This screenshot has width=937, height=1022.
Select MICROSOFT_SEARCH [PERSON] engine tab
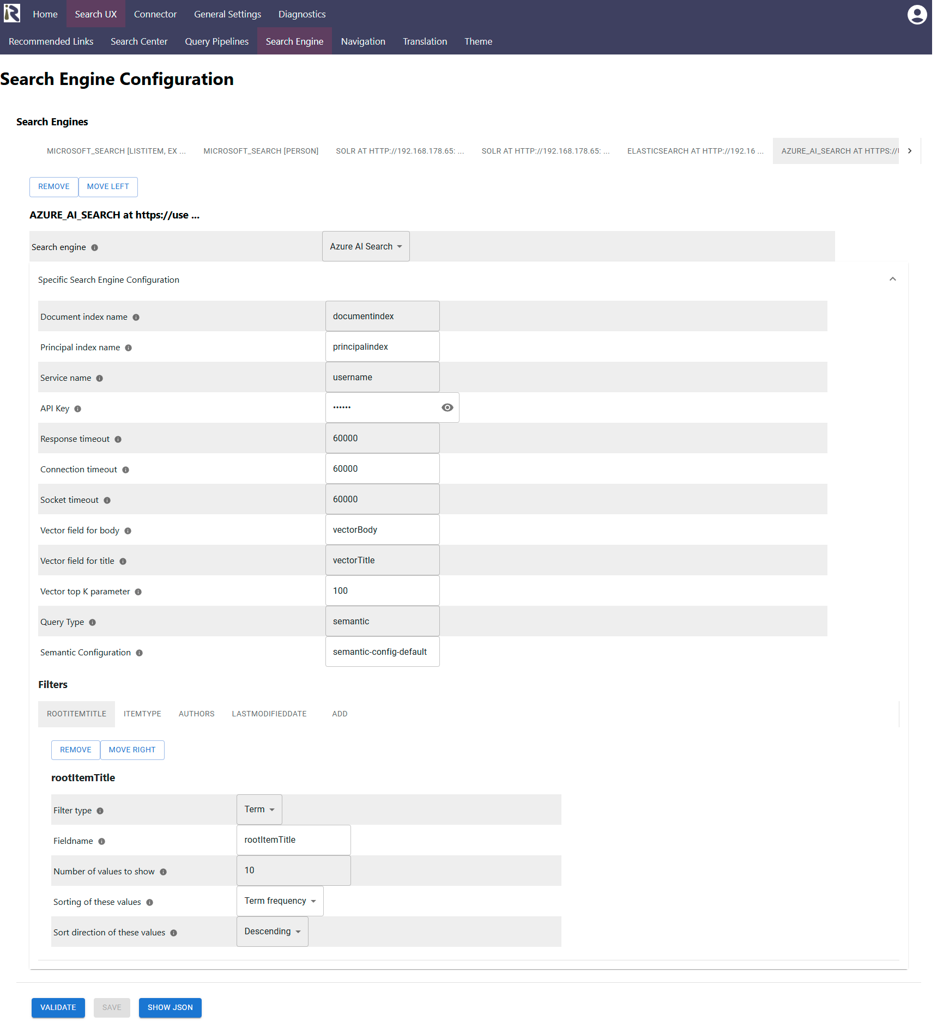click(261, 151)
